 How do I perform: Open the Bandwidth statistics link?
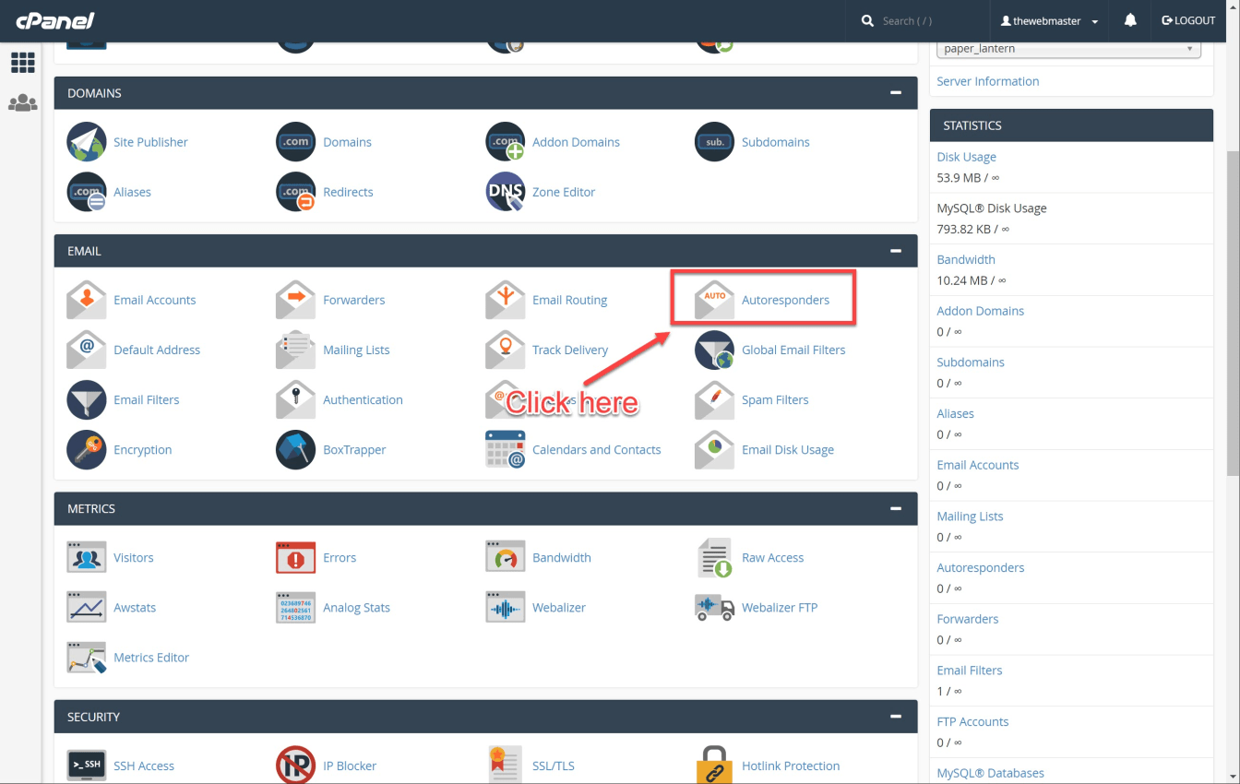966,259
